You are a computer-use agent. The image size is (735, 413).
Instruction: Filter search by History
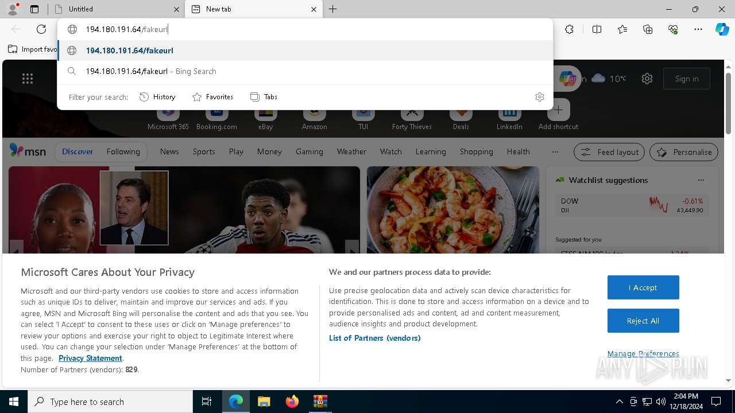(157, 97)
